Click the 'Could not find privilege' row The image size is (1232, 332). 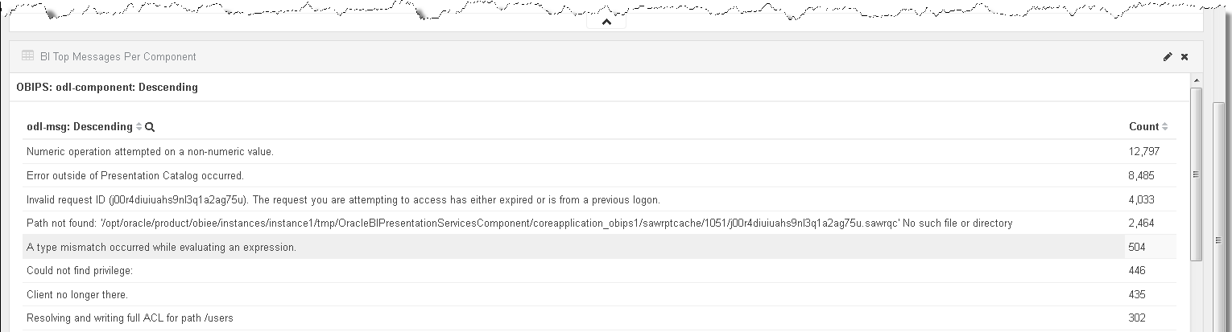tap(599, 271)
